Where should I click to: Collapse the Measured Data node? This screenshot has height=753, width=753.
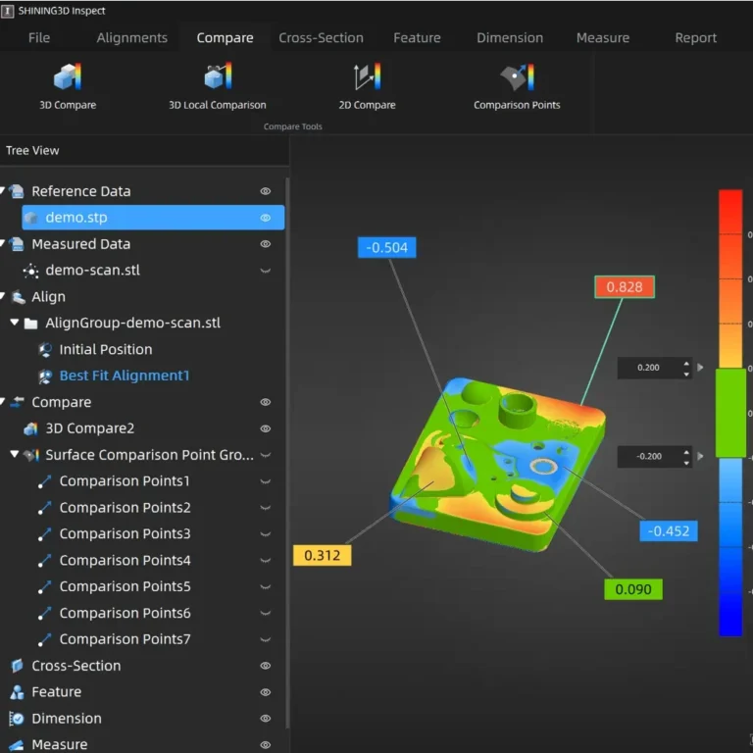point(2,243)
